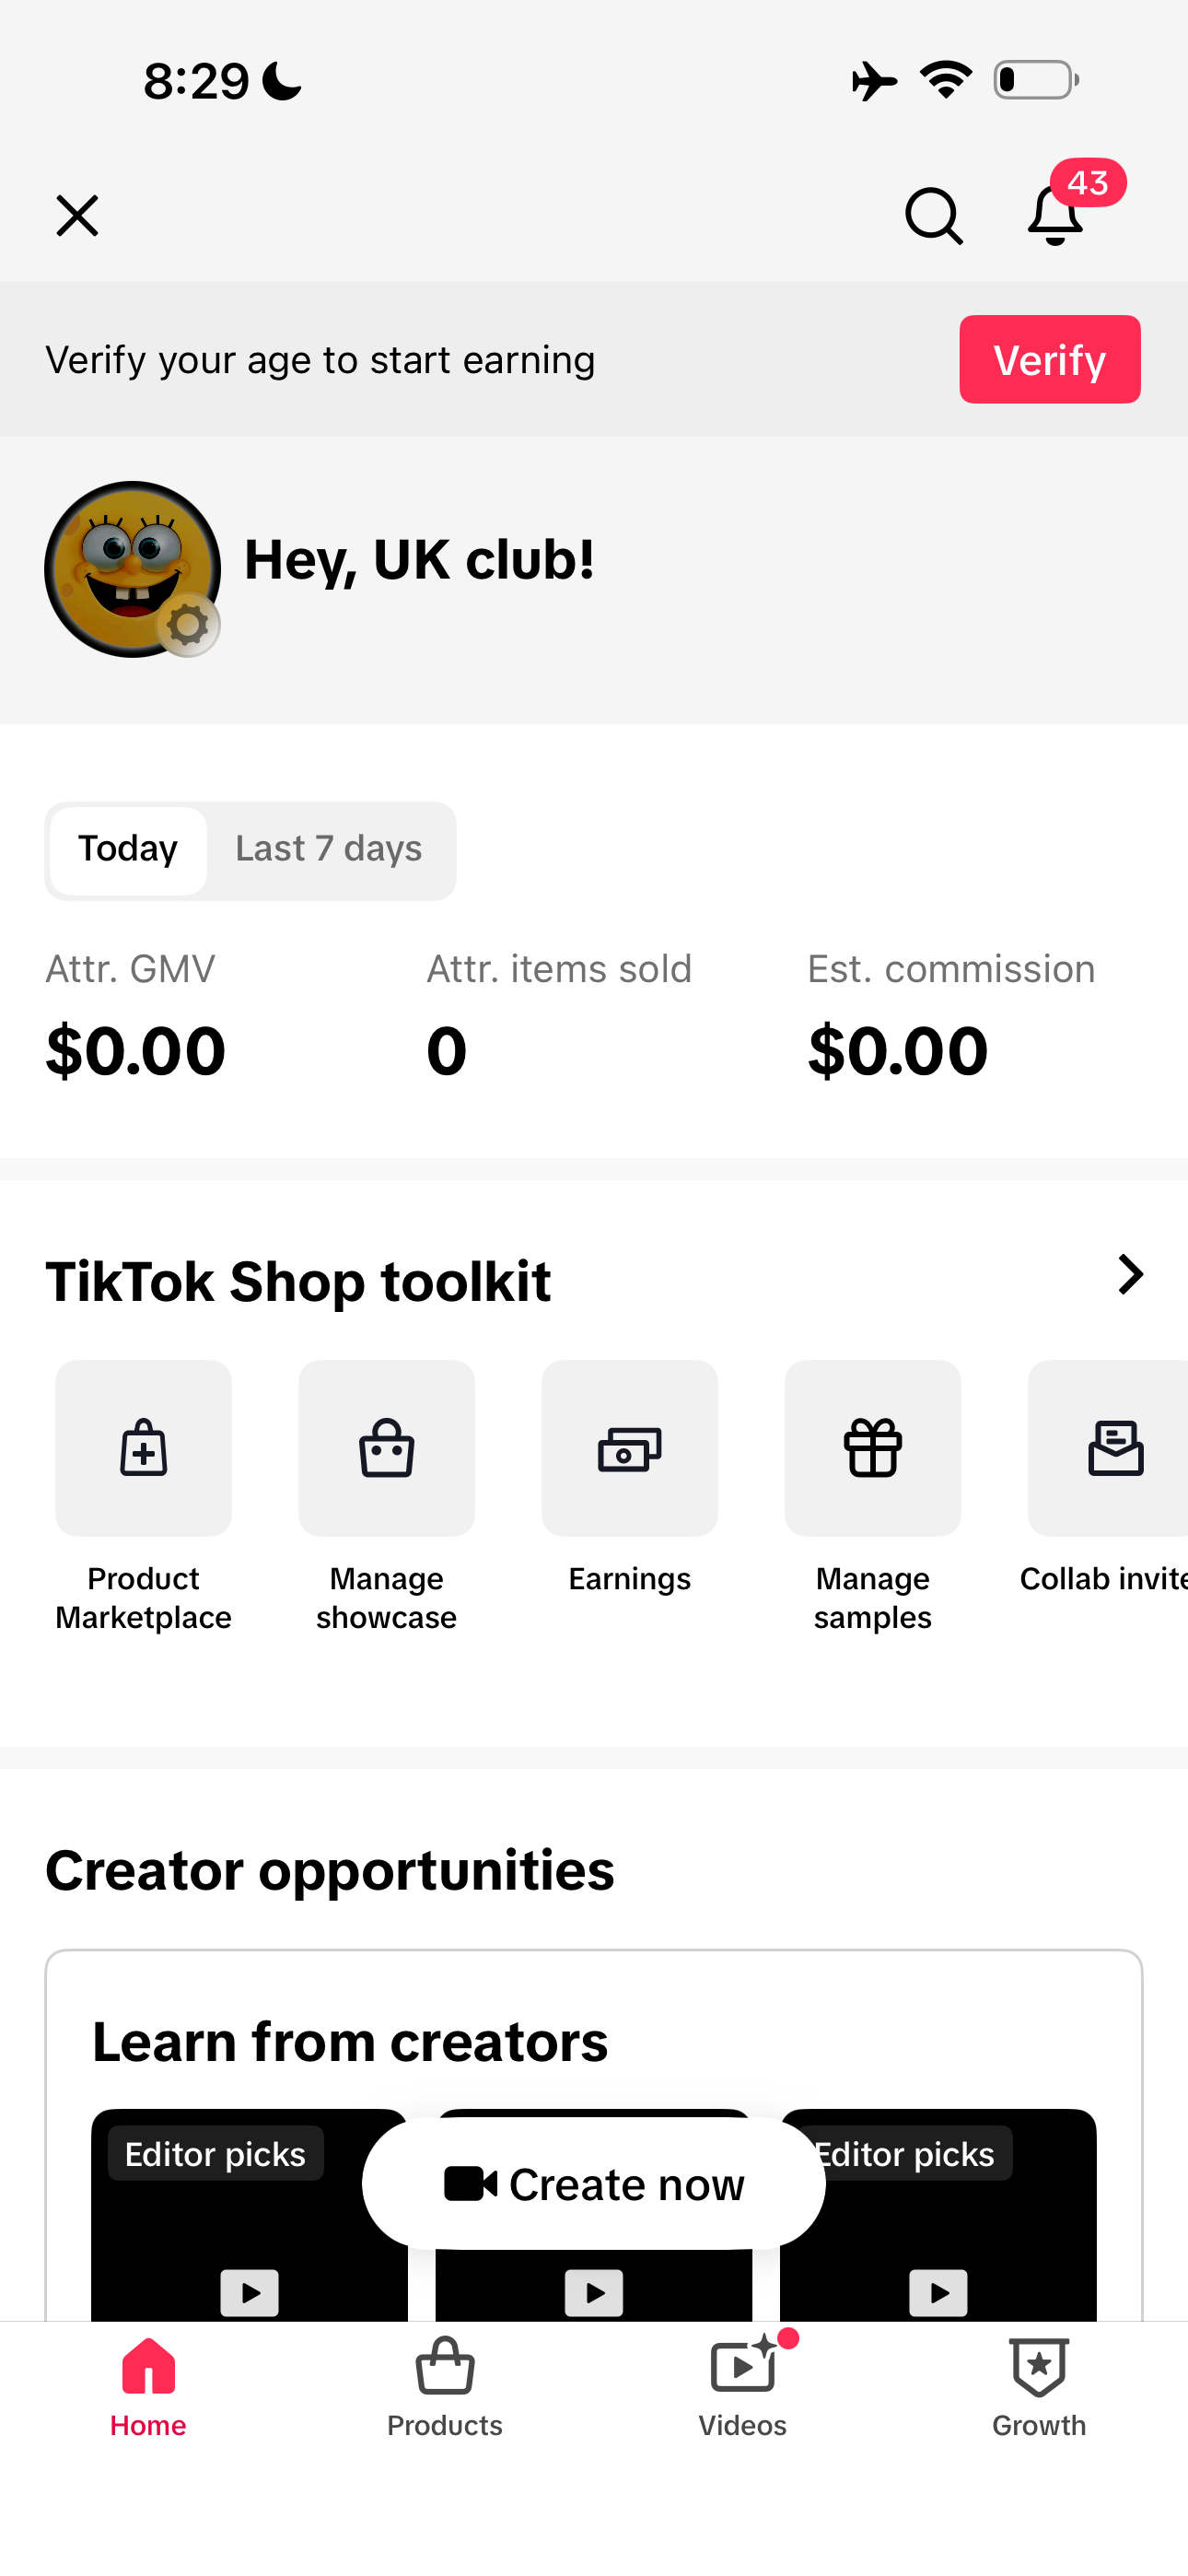Open the search magnifier icon

point(933,216)
